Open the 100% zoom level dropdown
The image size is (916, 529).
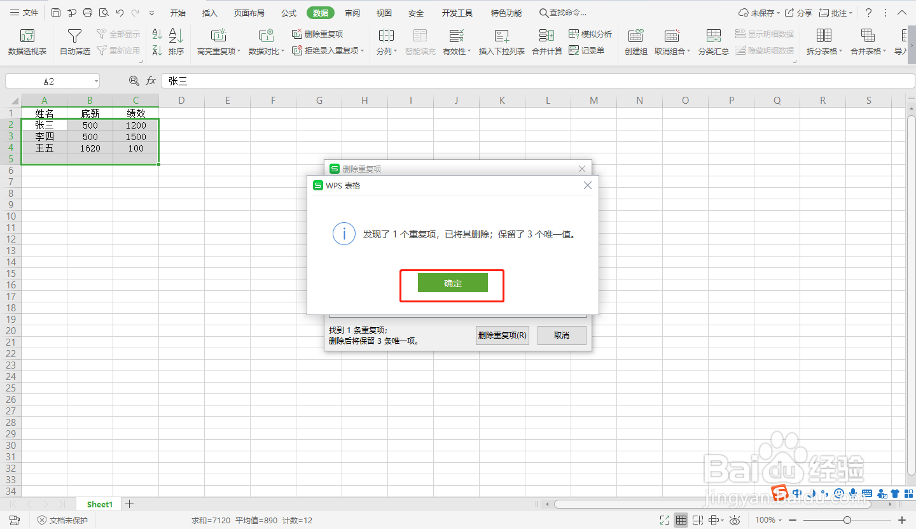[769, 520]
